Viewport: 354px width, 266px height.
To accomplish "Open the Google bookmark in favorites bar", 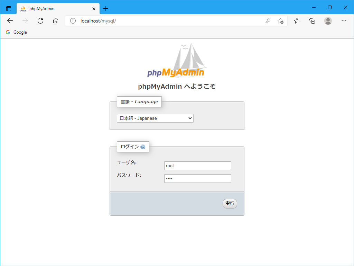I will [16, 32].
